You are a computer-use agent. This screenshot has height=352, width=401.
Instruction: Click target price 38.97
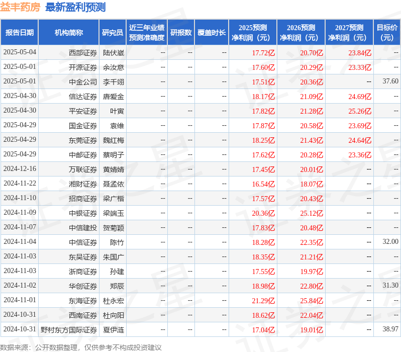click(390, 329)
